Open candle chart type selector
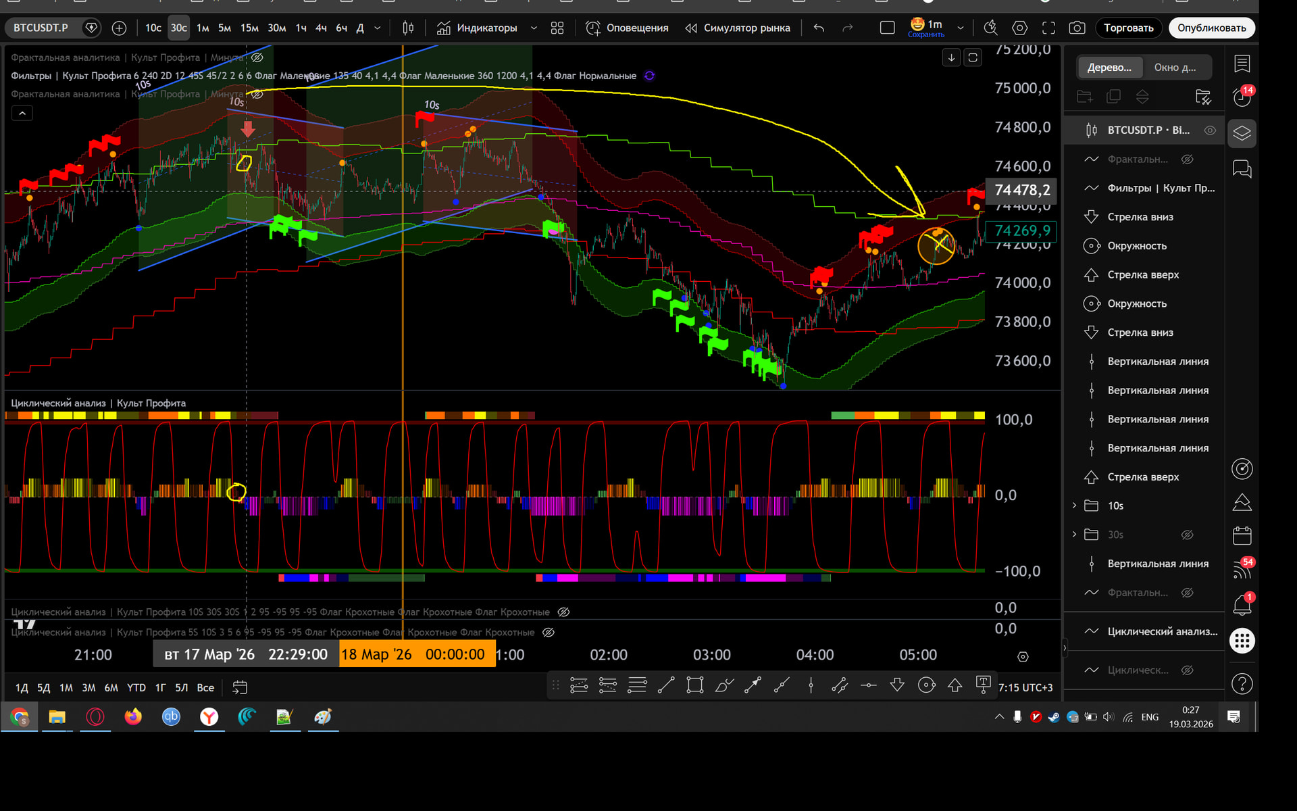The image size is (1297, 811). tap(408, 28)
